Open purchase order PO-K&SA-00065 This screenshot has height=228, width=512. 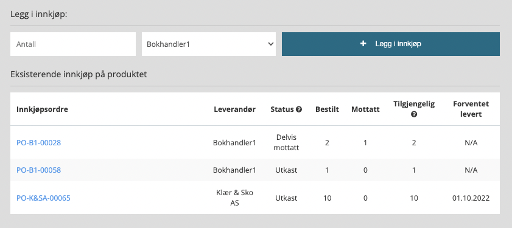pyautogui.click(x=43, y=198)
